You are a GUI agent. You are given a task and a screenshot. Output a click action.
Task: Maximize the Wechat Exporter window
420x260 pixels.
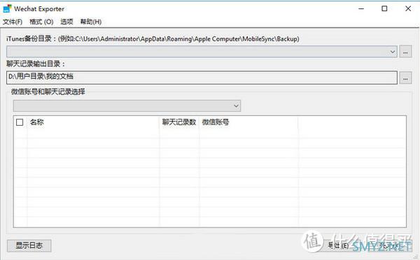[x=384, y=9]
